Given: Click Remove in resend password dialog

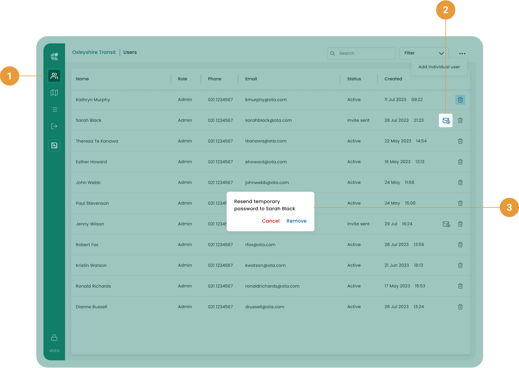Looking at the screenshot, I should pos(296,221).
